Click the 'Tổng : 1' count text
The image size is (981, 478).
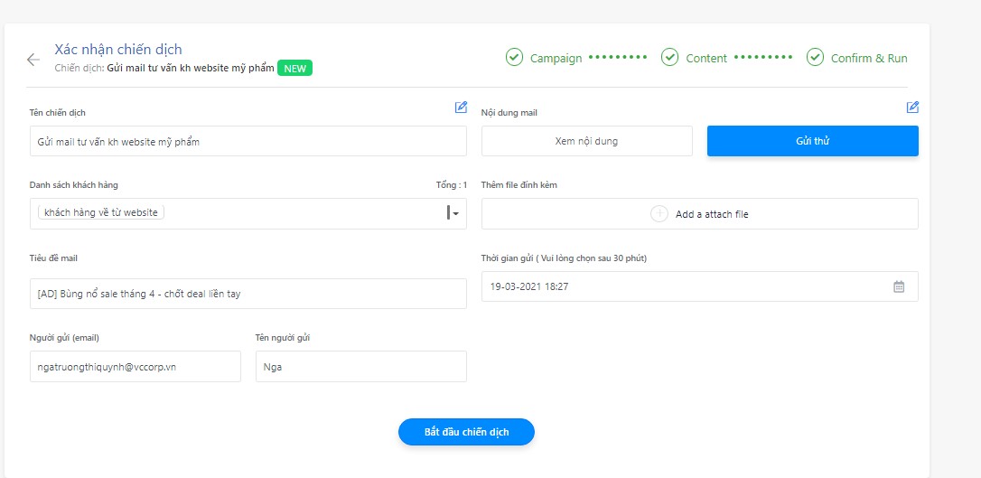click(451, 185)
